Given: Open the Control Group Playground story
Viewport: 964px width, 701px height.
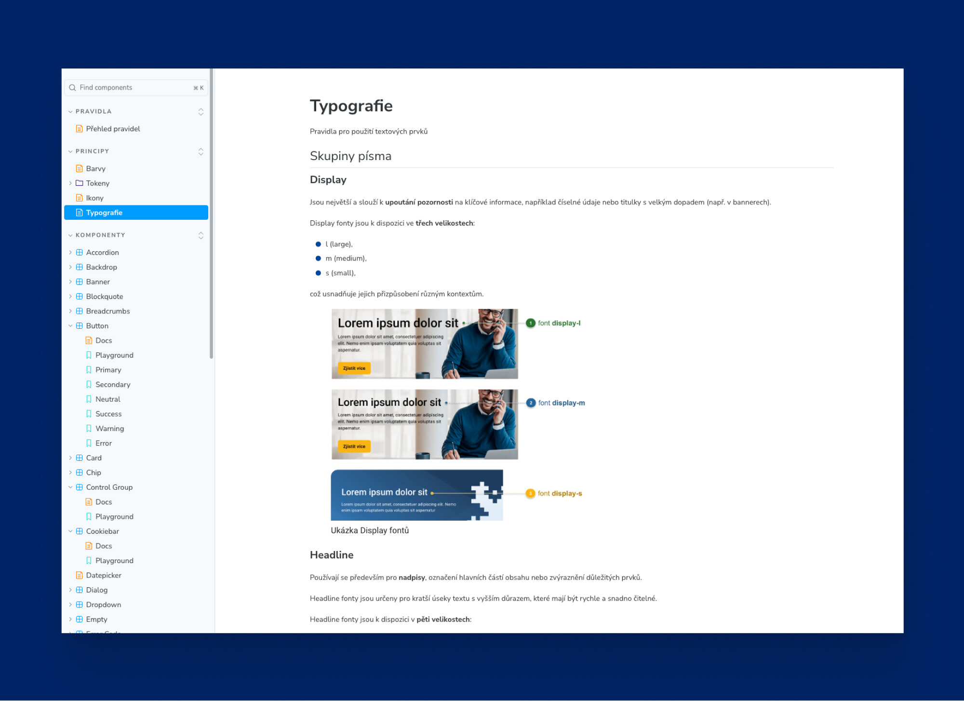Looking at the screenshot, I should (x=136, y=517).
